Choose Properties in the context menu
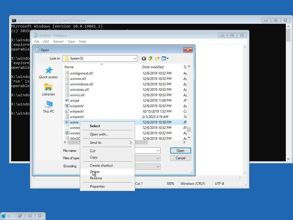Screen dimensions: 293x220 click(108, 186)
